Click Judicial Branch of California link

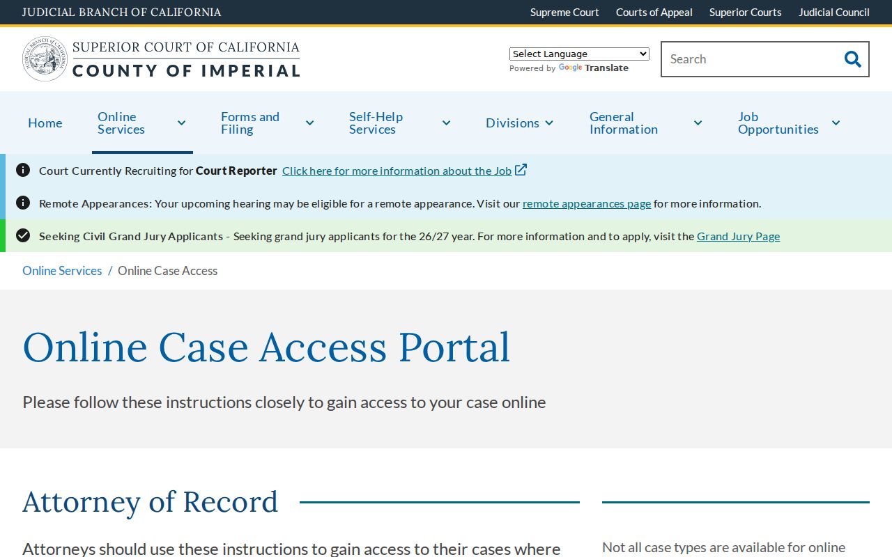point(122,13)
